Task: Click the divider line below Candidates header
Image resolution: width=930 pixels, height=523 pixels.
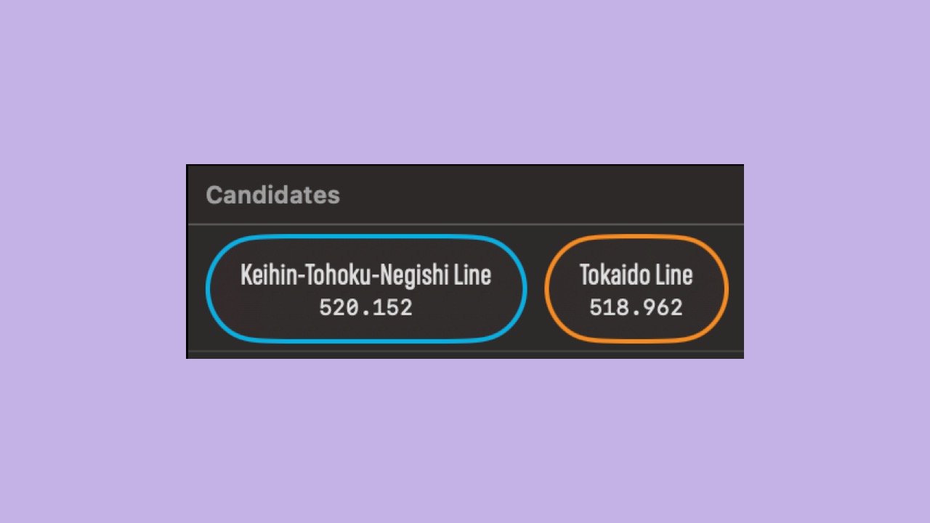Action: point(466,224)
